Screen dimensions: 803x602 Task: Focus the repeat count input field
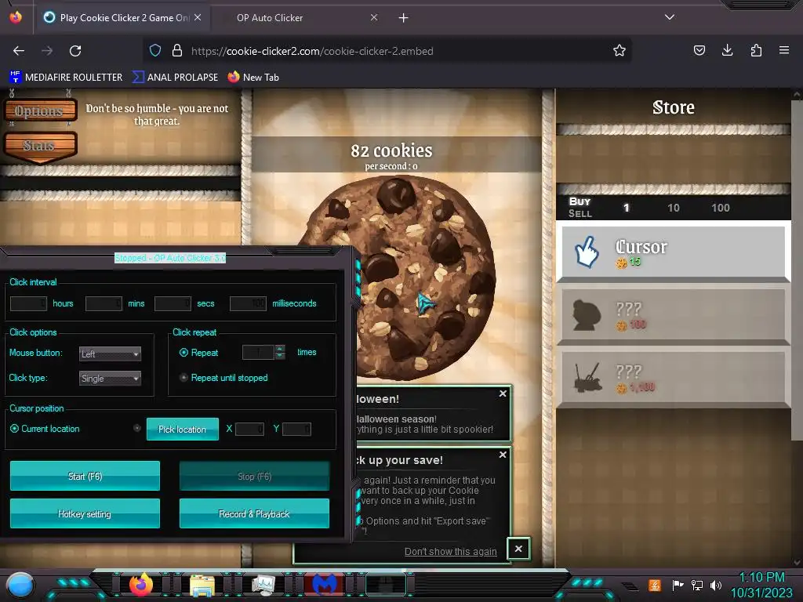(259, 352)
